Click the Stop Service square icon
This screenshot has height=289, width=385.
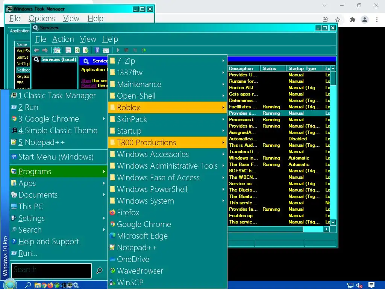(x=126, y=50)
